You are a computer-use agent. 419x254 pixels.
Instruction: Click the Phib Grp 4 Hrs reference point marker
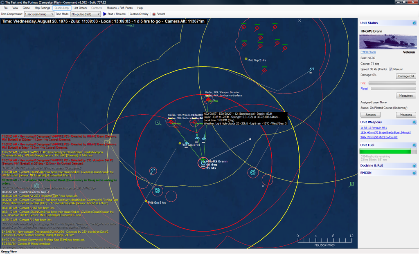click(x=180, y=143)
